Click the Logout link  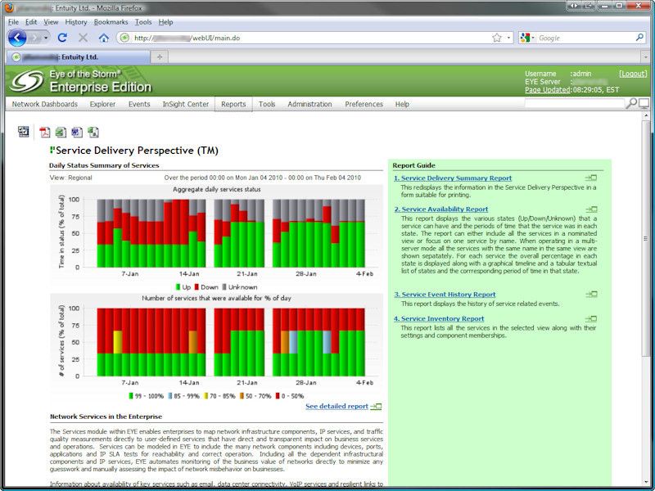pos(632,74)
